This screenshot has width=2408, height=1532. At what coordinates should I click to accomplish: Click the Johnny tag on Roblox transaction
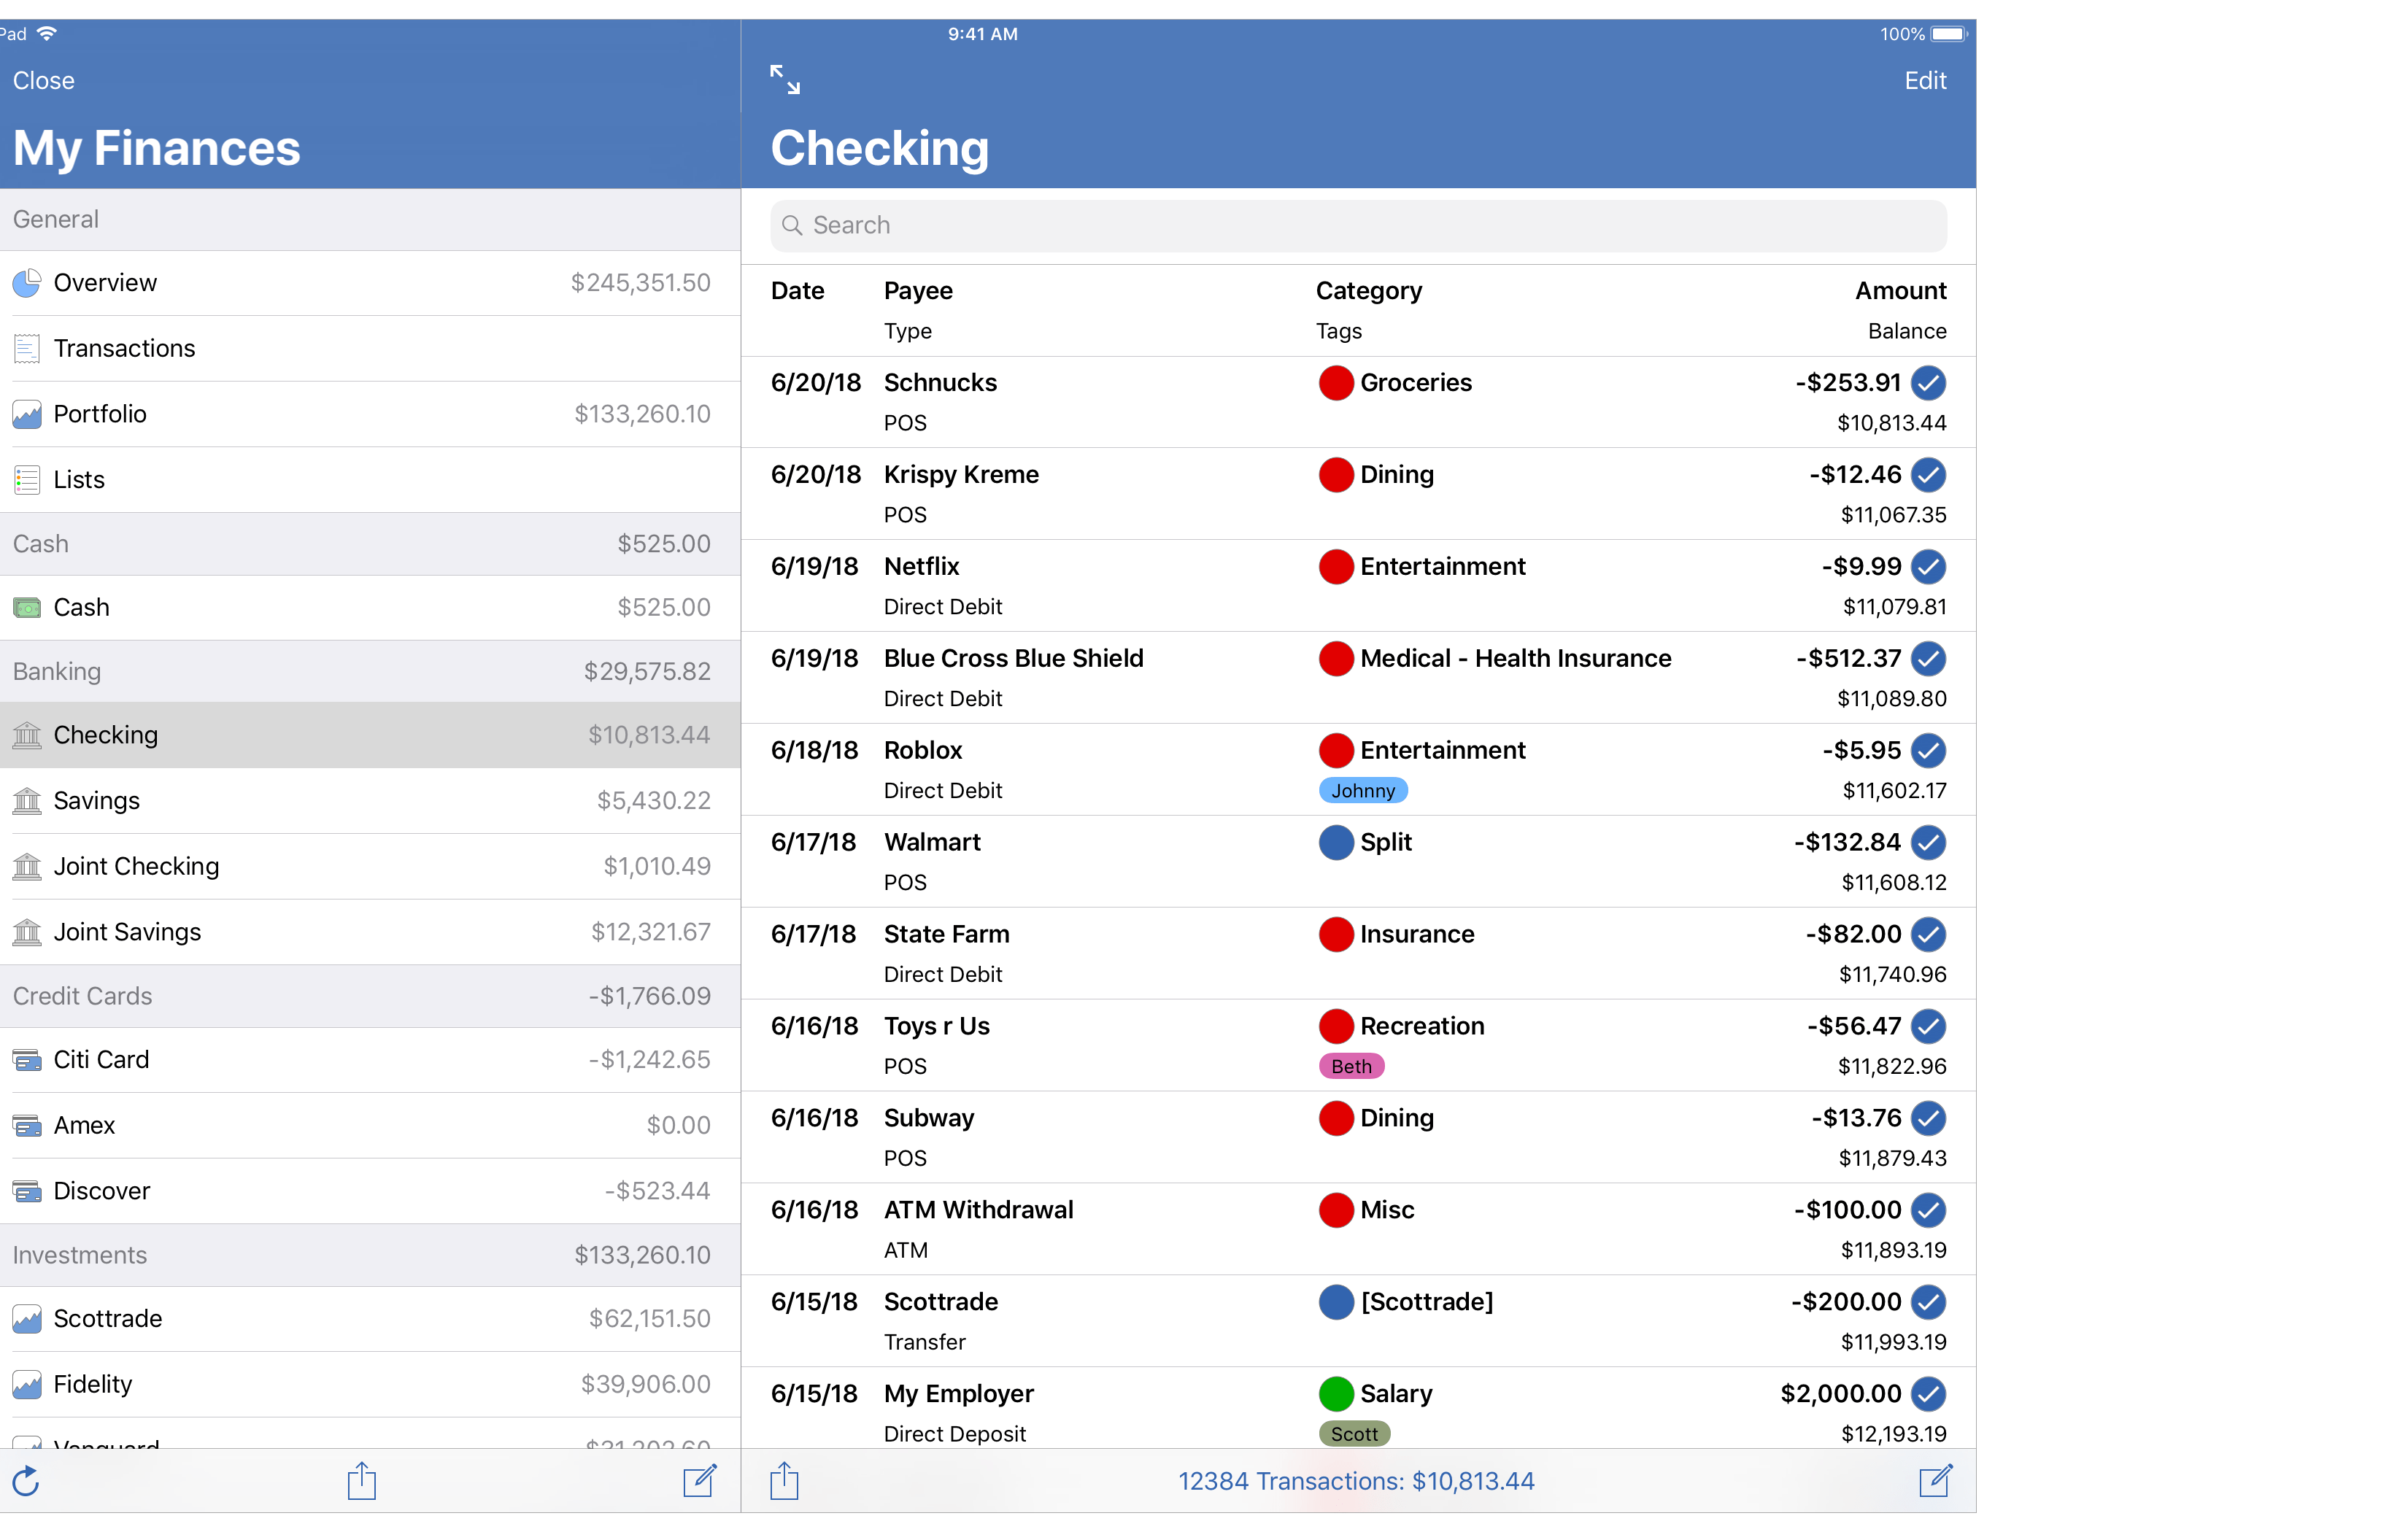pyautogui.click(x=1363, y=790)
